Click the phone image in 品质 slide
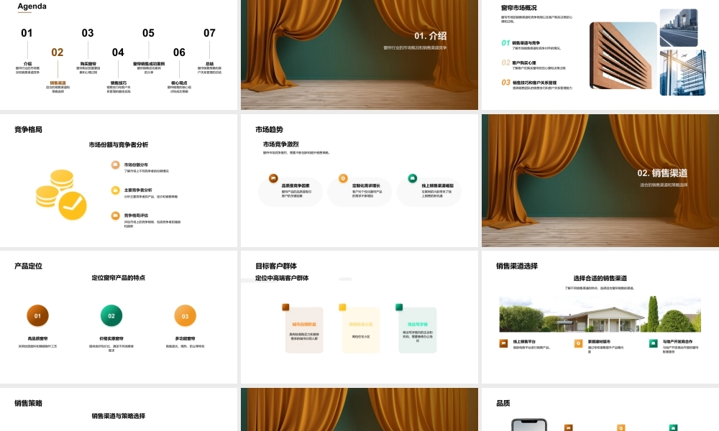This screenshot has width=719, height=431. (529, 425)
